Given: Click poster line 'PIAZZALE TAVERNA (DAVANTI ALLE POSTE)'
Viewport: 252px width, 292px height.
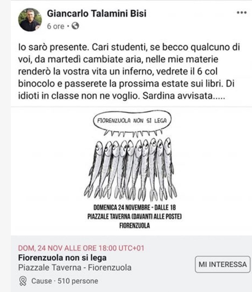Looking at the screenshot, I should [x=135, y=216].
